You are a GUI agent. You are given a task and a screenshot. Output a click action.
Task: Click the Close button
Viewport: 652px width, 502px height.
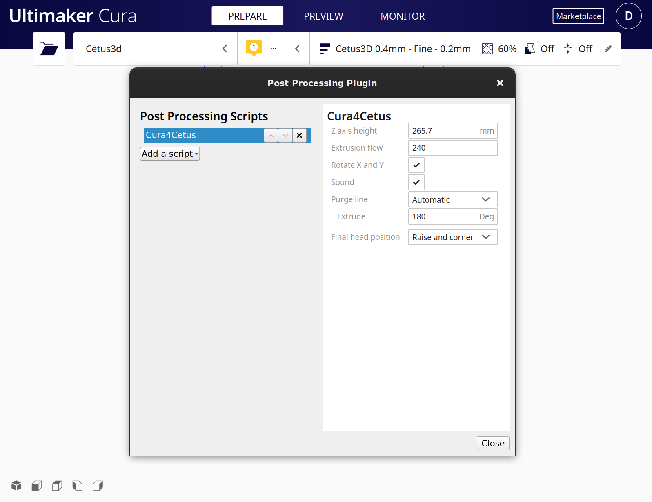point(493,443)
